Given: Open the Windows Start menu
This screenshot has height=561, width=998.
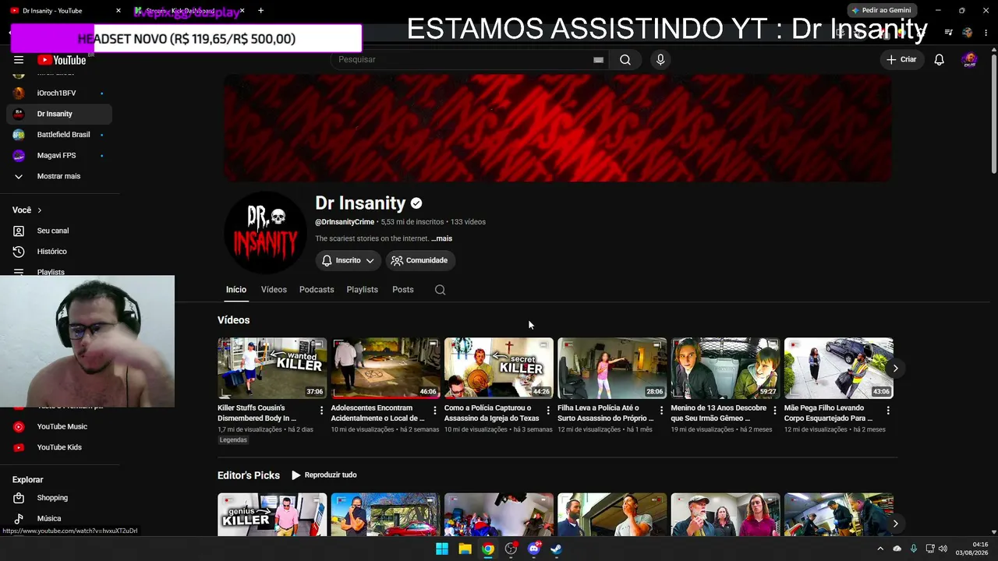Looking at the screenshot, I should click(442, 549).
